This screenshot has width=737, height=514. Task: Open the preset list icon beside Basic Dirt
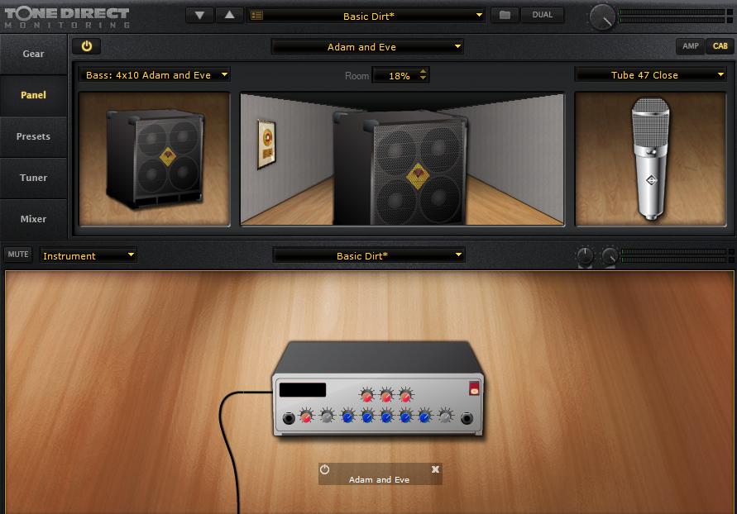tap(256, 16)
